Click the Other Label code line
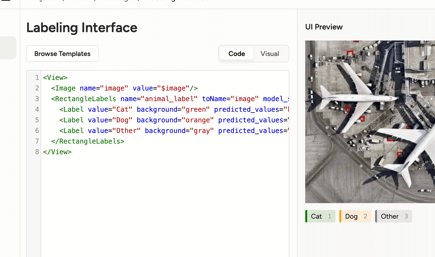435x257 pixels. point(165,130)
